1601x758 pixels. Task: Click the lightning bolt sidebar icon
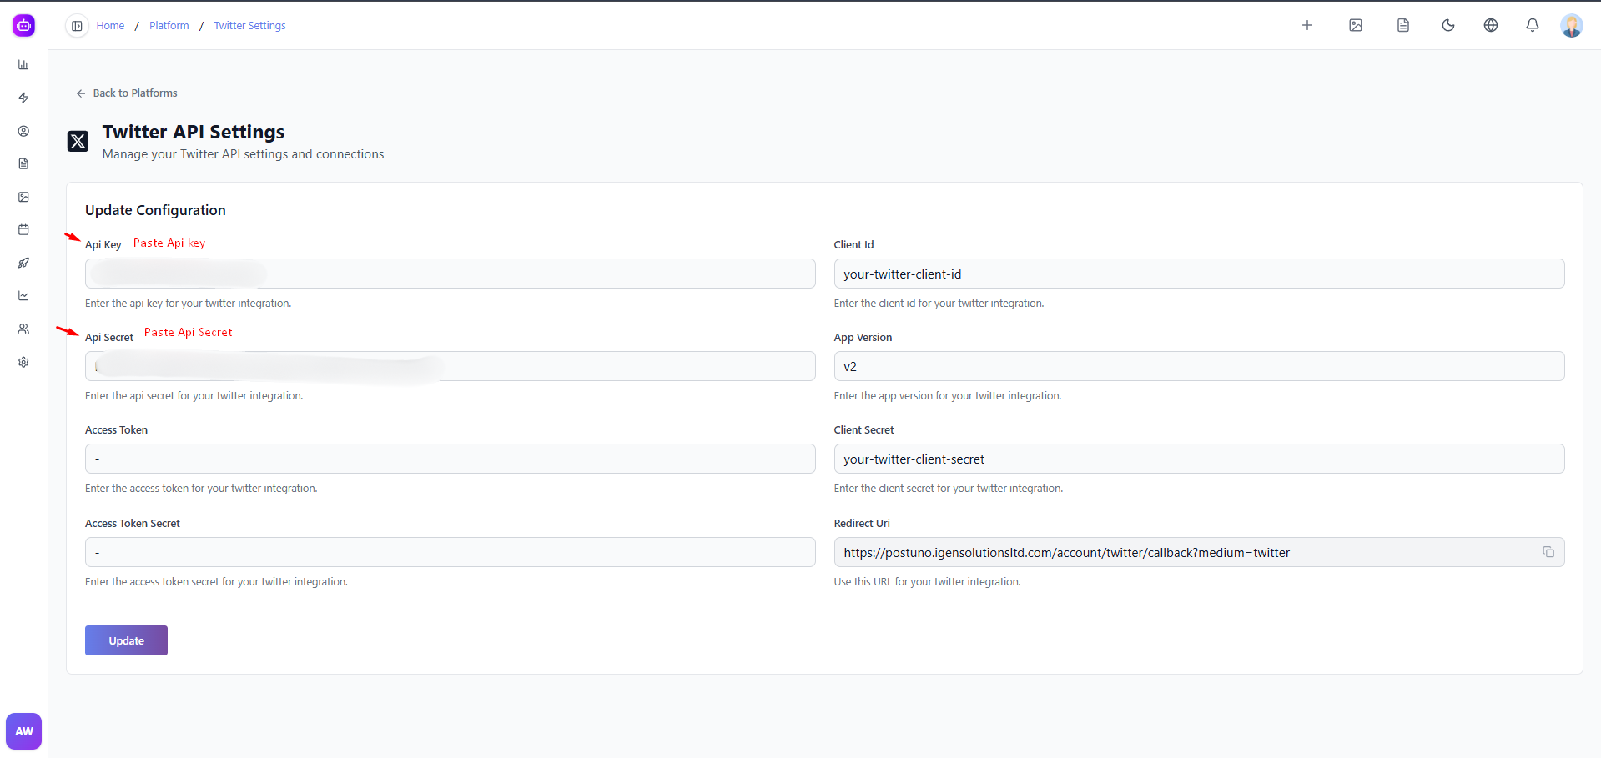(23, 98)
